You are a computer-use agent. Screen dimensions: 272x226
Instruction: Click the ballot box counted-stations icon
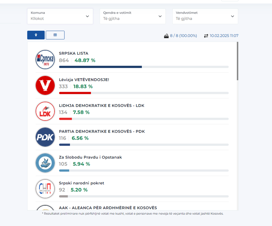tap(166, 36)
